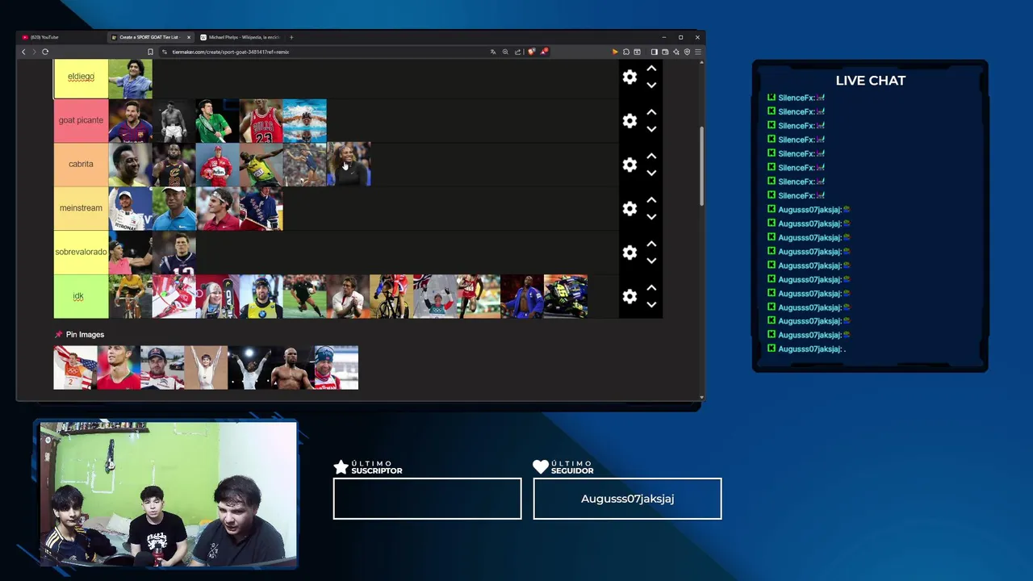Screen dimensions: 1033x581
Task: Bookmark this page icon
Action: point(150,52)
